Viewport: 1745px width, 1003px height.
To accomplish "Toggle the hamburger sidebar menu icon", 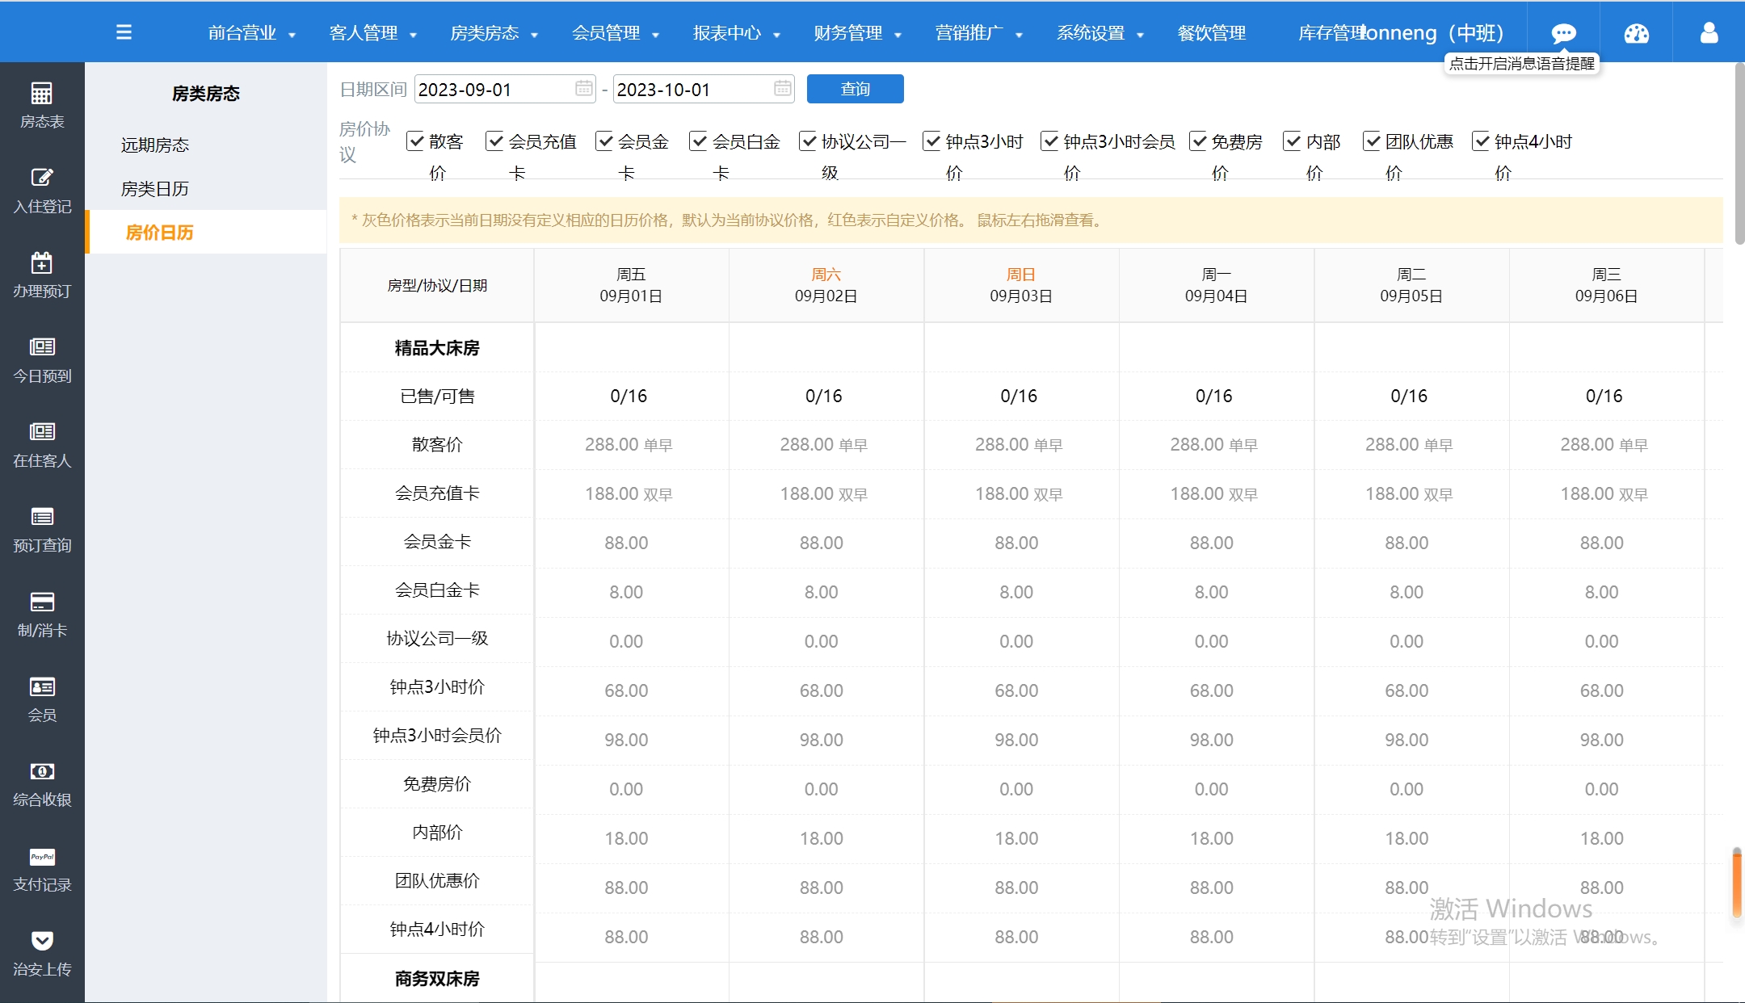I will click(124, 32).
